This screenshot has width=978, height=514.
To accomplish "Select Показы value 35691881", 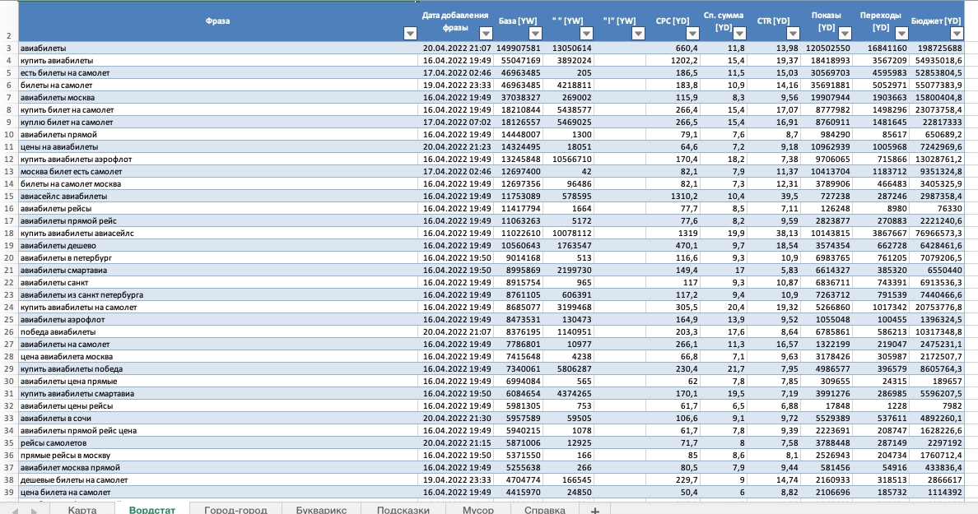I will pos(827,86).
